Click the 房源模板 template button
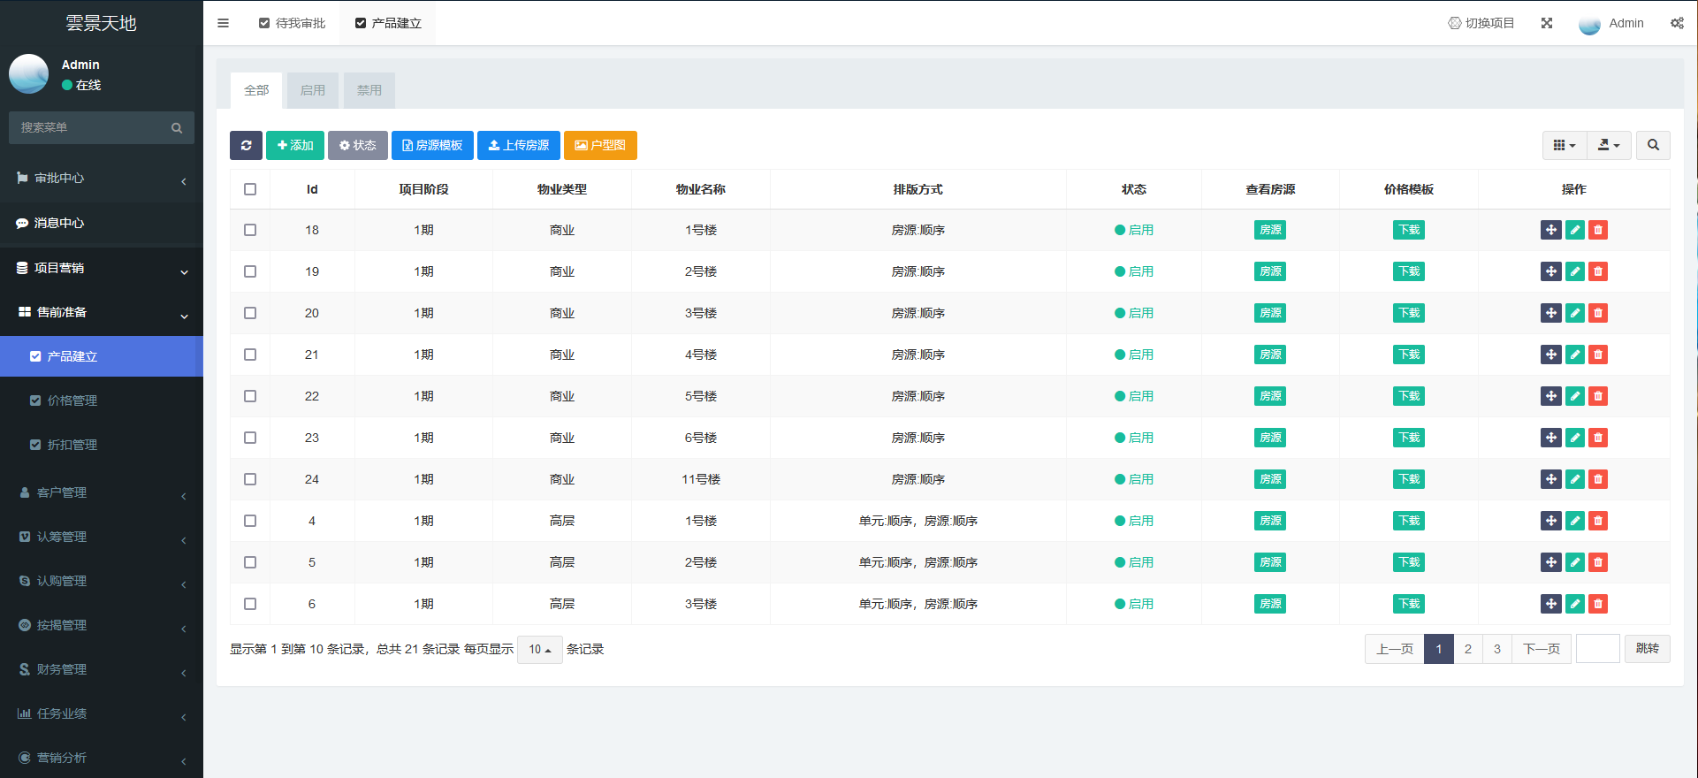The height and width of the screenshot is (778, 1698). click(x=432, y=145)
